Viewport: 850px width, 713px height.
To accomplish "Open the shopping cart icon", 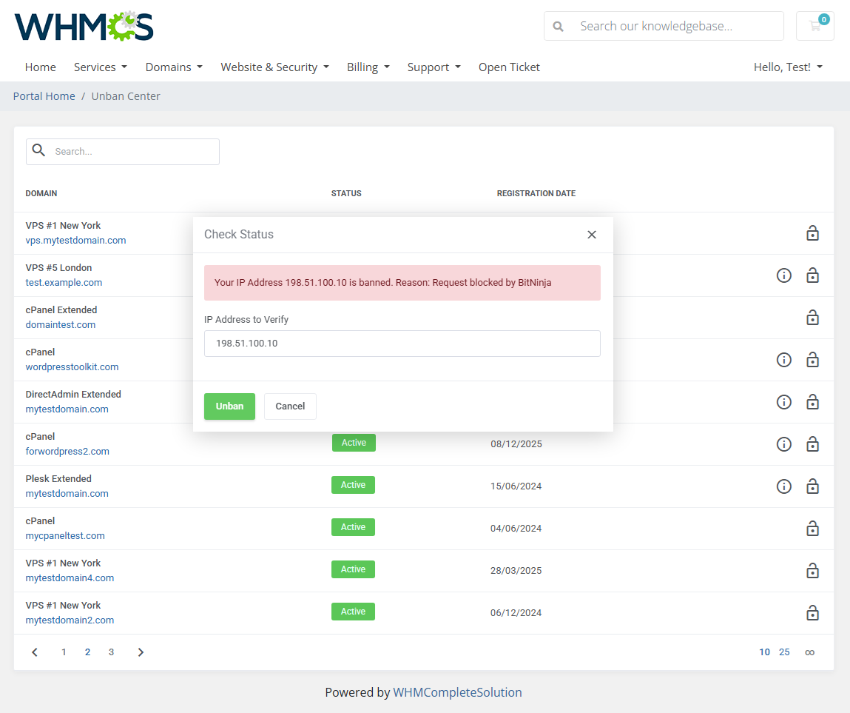I will click(x=814, y=25).
